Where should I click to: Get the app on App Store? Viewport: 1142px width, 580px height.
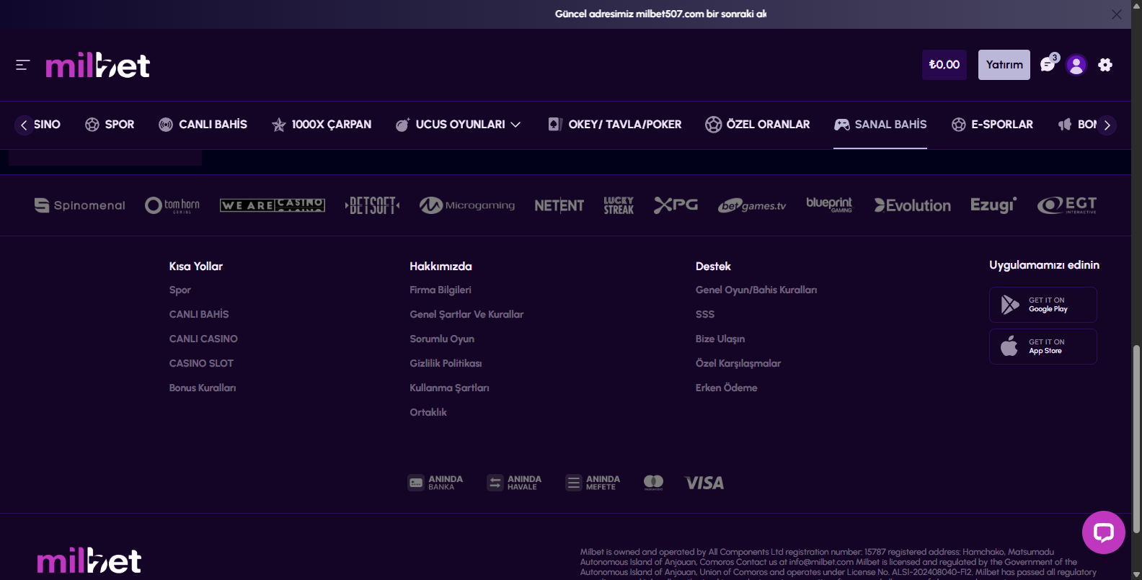point(1043,347)
